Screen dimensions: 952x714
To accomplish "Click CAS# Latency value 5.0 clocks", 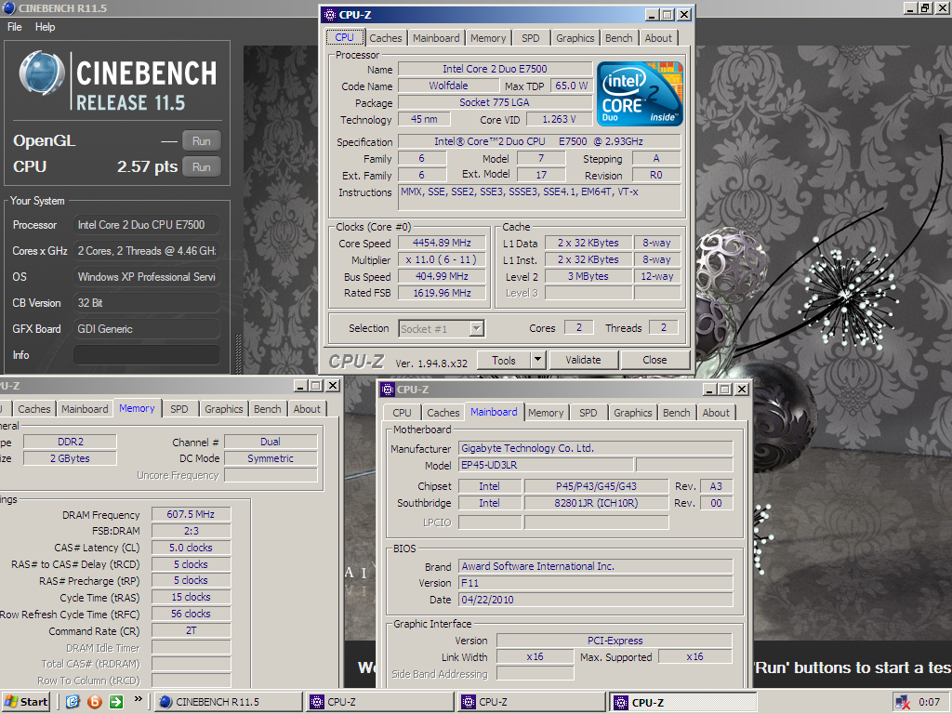I will point(191,548).
